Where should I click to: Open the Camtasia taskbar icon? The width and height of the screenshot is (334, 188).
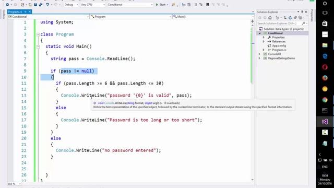[325, 132]
